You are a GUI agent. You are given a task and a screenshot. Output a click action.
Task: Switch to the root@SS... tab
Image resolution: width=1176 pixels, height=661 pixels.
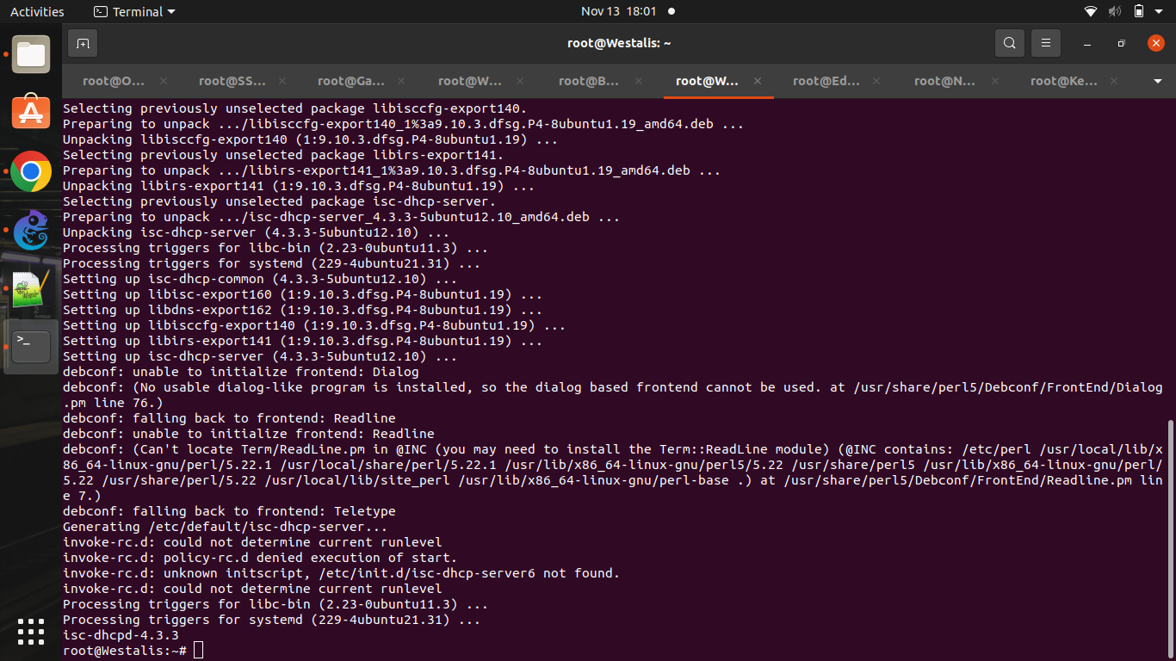pos(232,81)
